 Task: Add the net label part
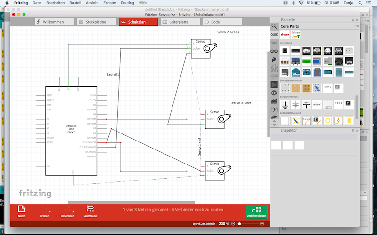pos(317,104)
